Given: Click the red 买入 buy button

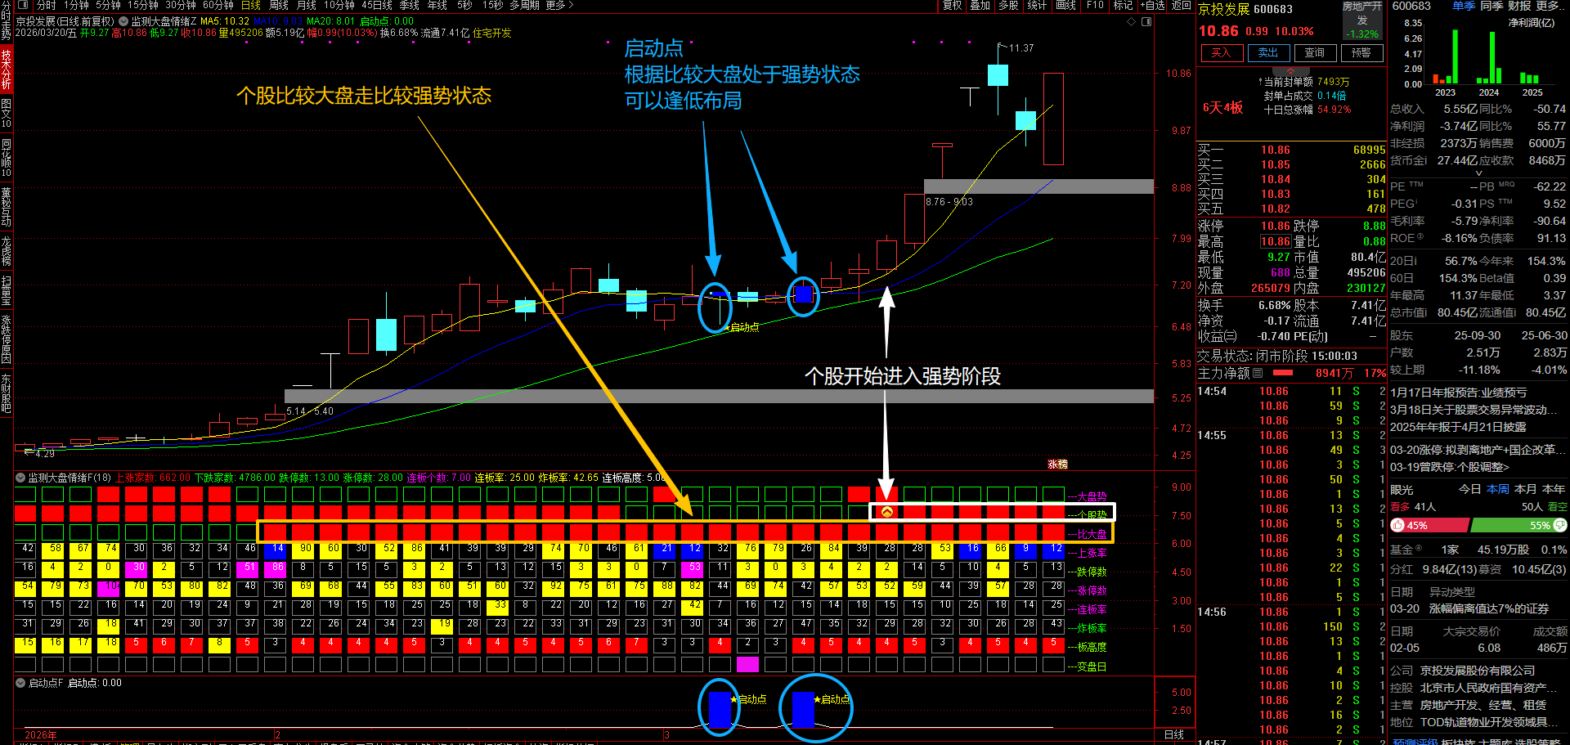Looking at the screenshot, I should (x=1222, y=53).
